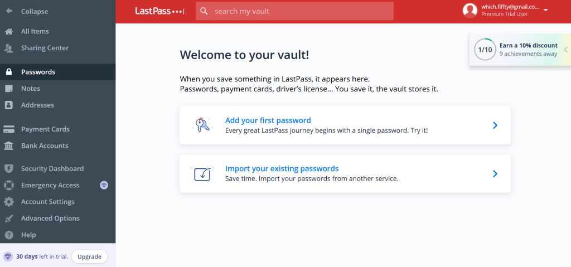Viewport: 571px width, 267px height.
Task: Click the Bank Accounts building icon
Action: click(x=9, y=146)
